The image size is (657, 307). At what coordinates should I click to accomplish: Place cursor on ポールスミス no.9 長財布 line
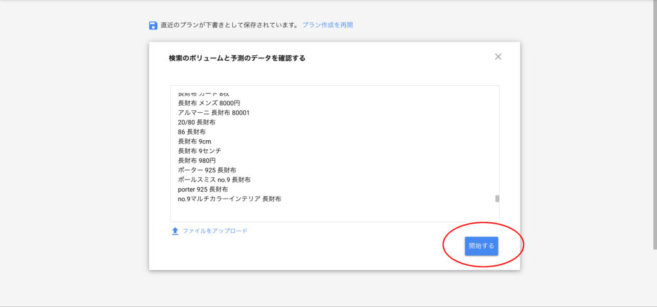point(214,180)
